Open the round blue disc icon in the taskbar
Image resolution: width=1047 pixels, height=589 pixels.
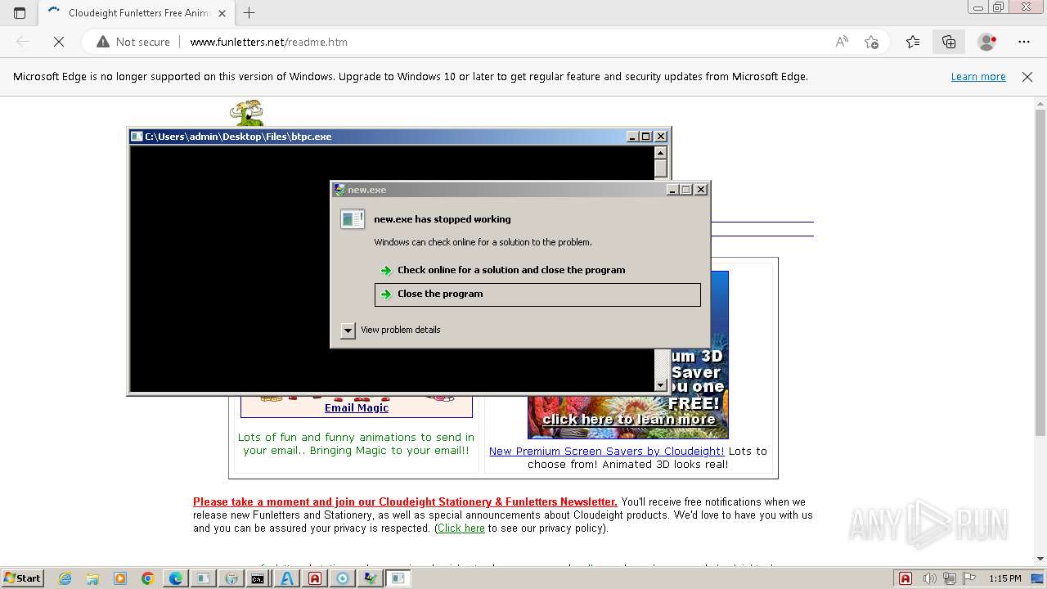(343, 578)
